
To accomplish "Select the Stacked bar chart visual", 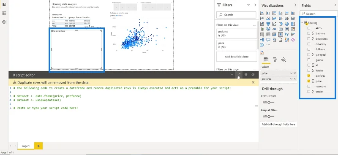I will point(262,14).
